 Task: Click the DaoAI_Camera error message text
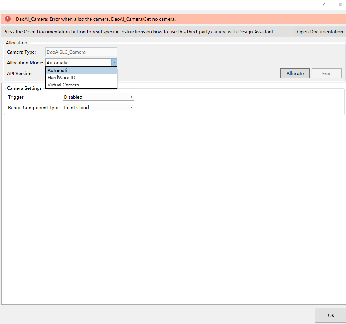coord(96,19)
